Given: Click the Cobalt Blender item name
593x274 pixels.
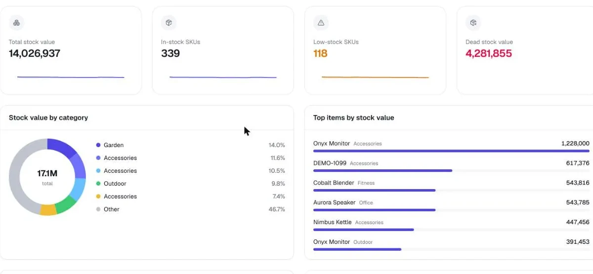Looking at the screenshot, I should coord(334,183).
